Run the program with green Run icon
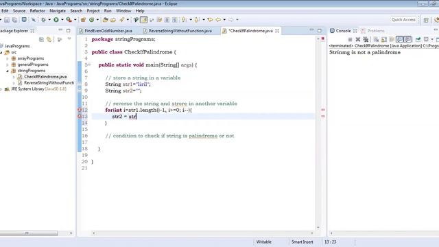The width and height of the screenshot is (439, 247). (x=56, y=20)
